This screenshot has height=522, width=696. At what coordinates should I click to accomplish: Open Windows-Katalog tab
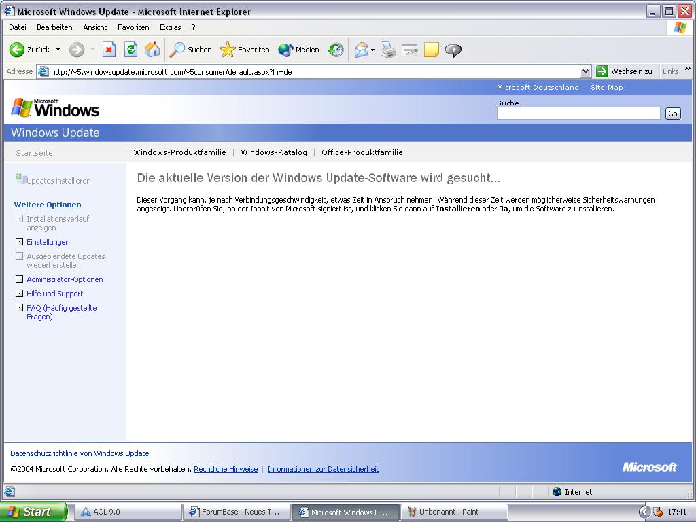point(274,152)
